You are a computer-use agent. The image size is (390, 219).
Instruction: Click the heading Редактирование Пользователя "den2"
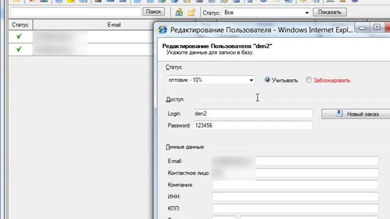pyautogui.click(x=217, y=46)
